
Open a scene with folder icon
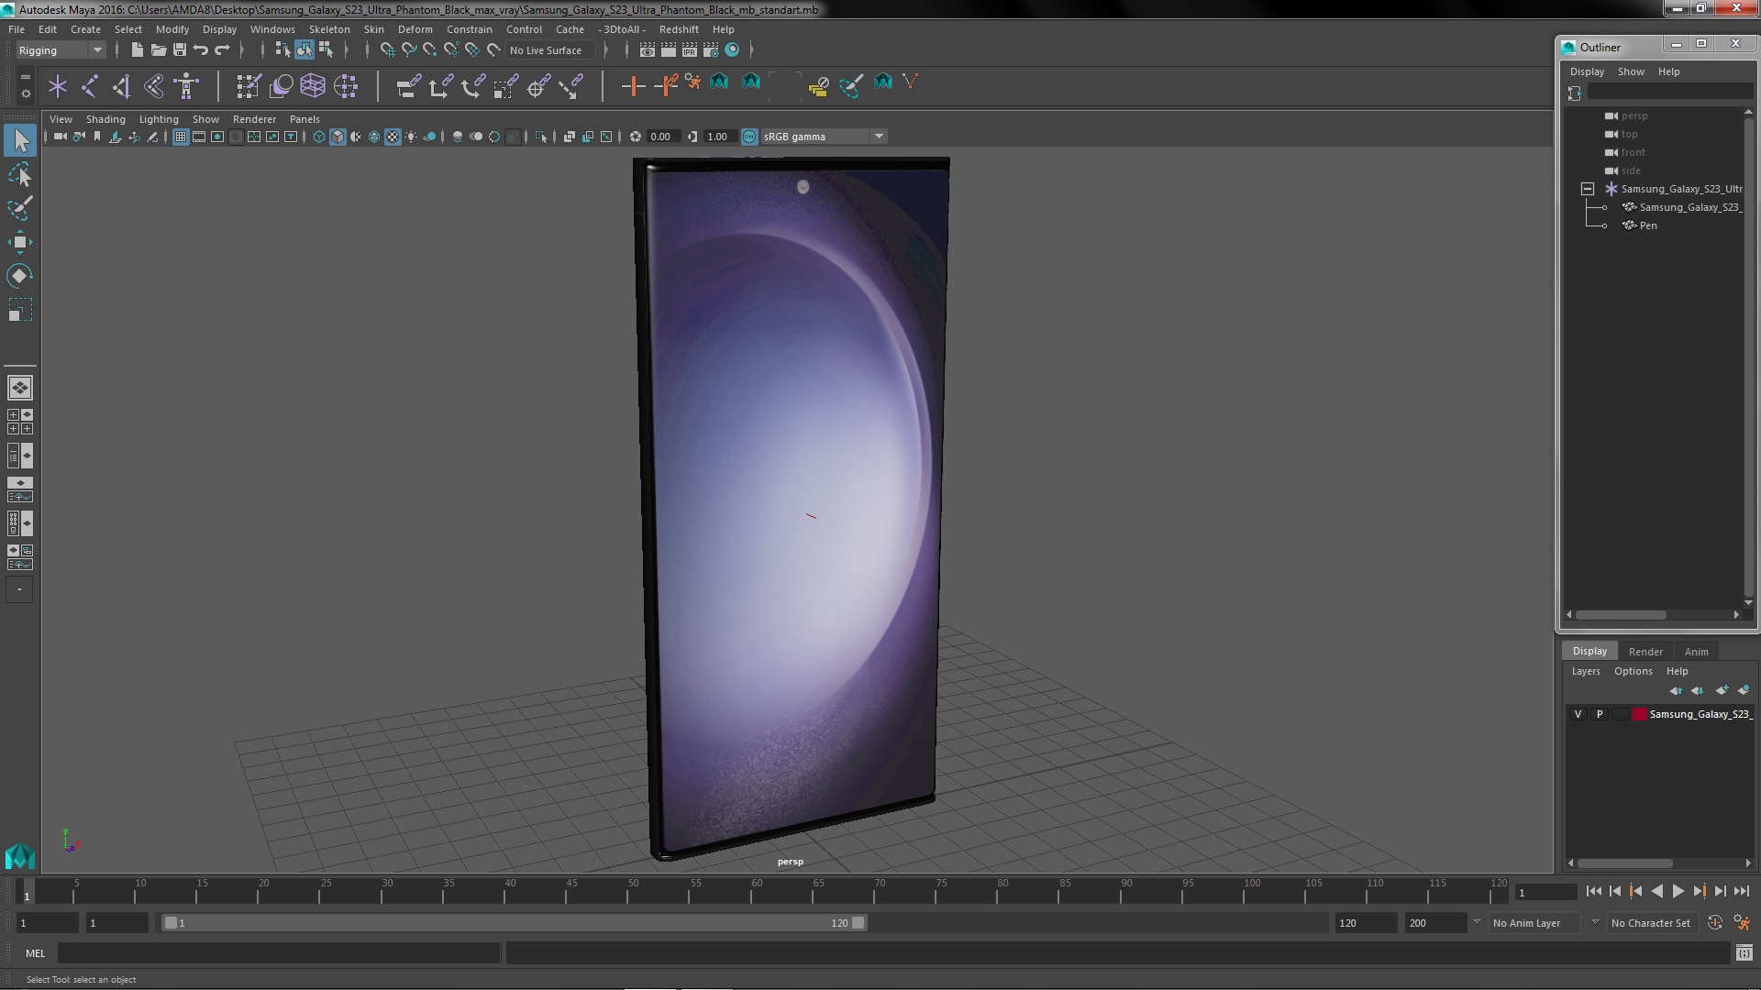click(x=158, y=49)
